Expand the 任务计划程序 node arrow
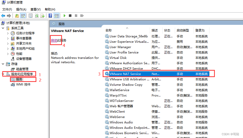Image resolution: width=243 pixels, height=138 pixels. click(8, 33)
